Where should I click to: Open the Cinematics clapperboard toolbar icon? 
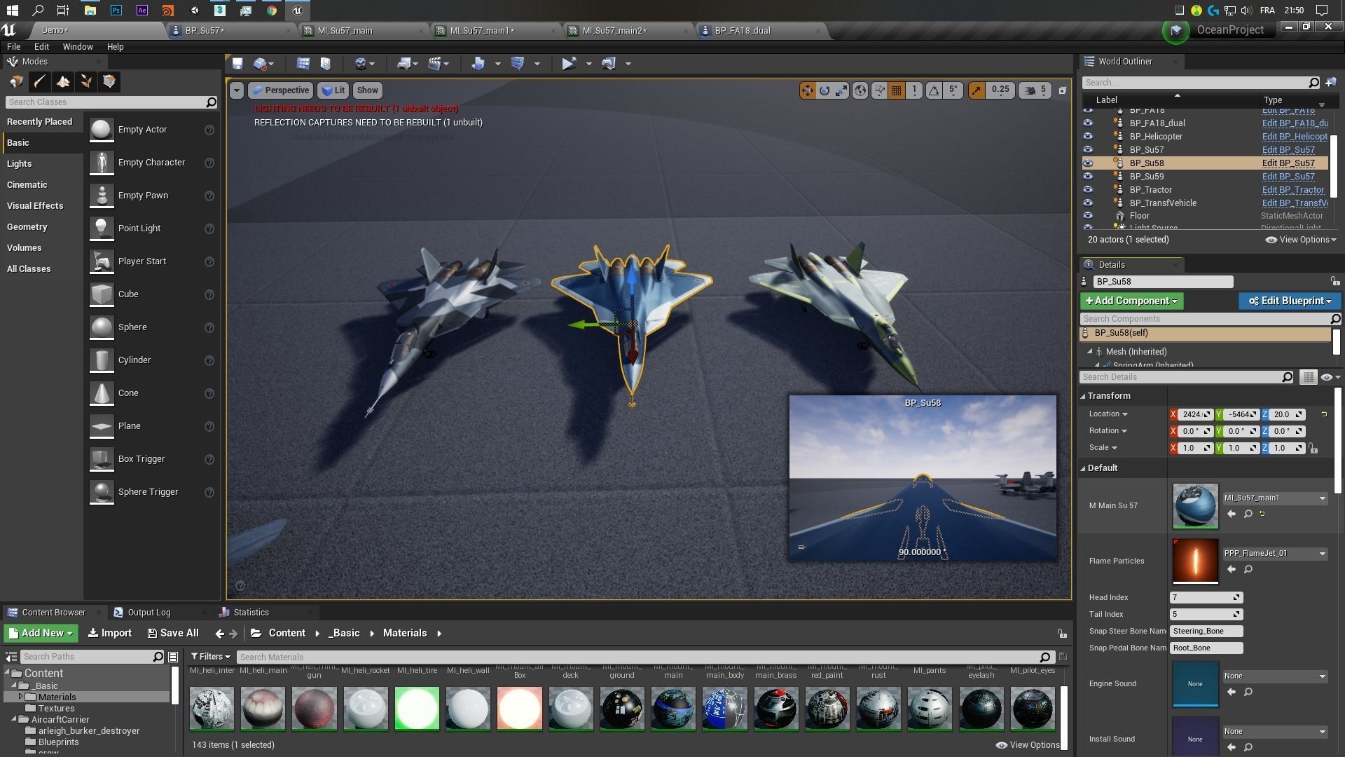pyautogui.click(x=434, y=64)
